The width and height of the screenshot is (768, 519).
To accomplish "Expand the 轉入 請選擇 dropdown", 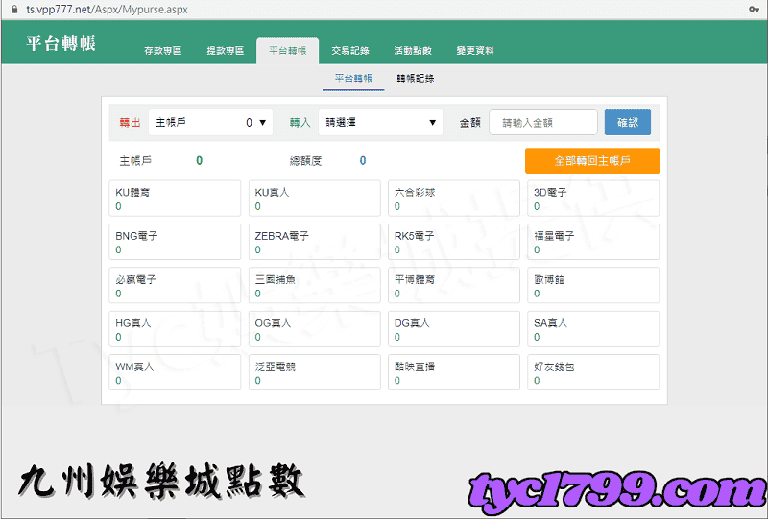I will tap(380, 123).
